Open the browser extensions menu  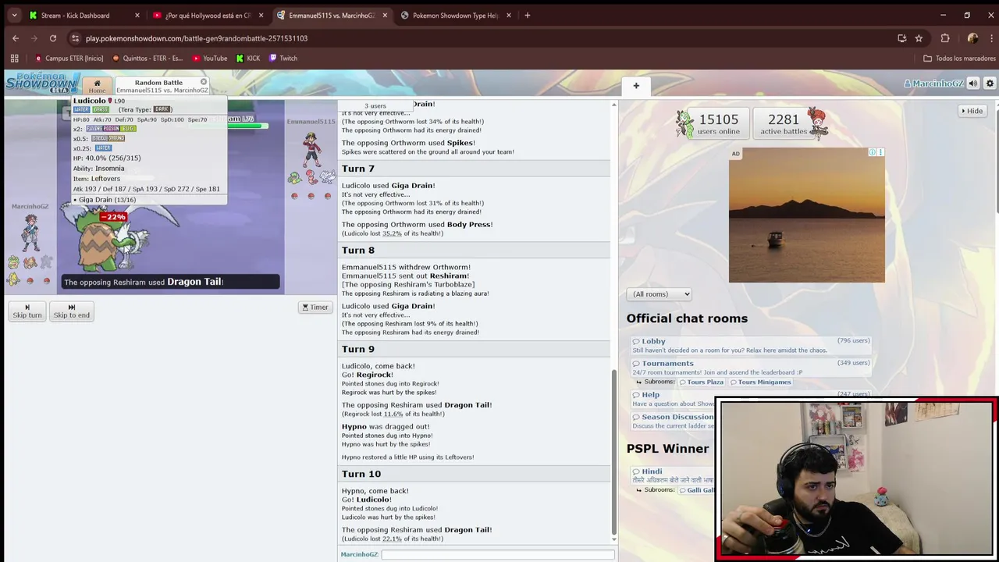point(945,38)
